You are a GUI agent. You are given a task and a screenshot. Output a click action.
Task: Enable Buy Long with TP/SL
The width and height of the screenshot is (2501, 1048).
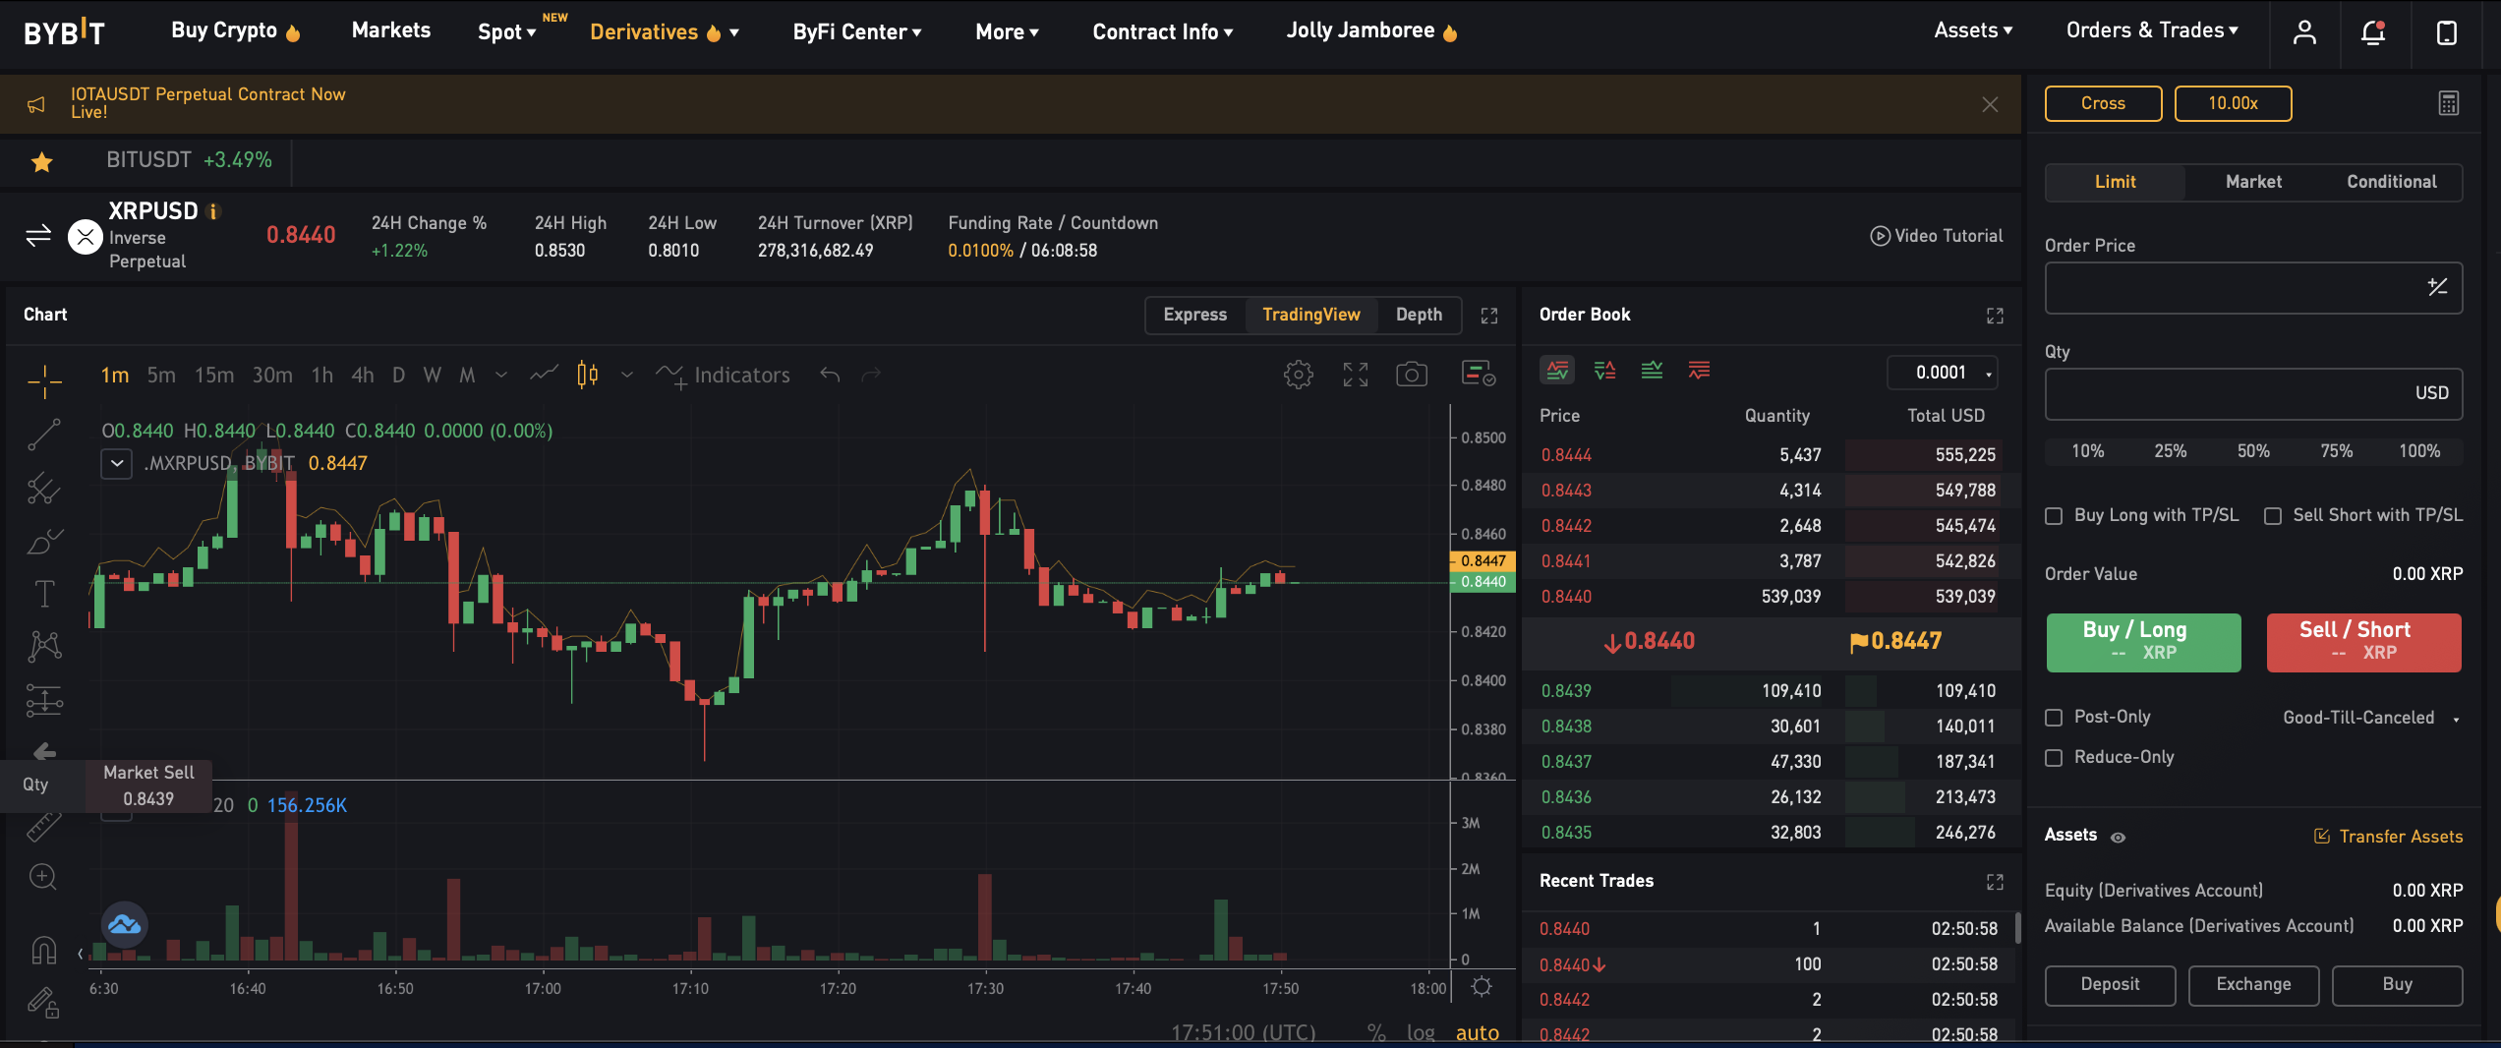pyautogui.click(x=2054, y=516)
